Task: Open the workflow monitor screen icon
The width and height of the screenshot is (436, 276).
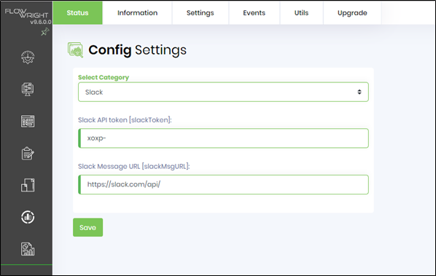Action: click(x=28, y=90)
